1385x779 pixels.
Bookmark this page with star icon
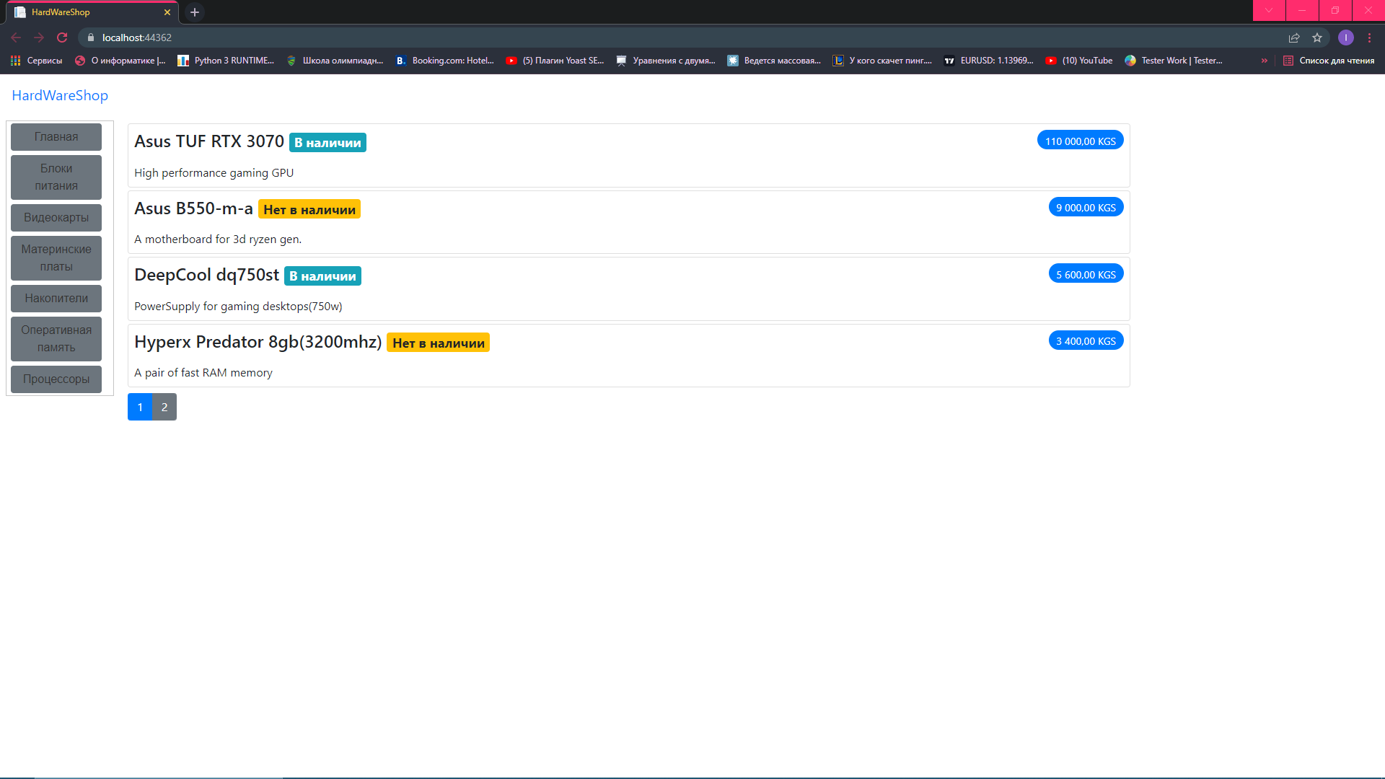tap(1317, 38)
